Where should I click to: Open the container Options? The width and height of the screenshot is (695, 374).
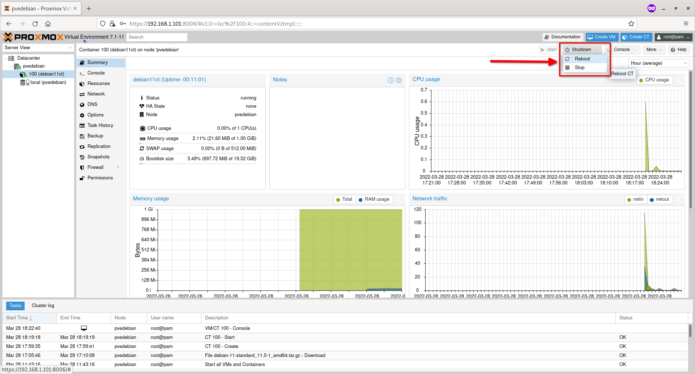[101, 115]
